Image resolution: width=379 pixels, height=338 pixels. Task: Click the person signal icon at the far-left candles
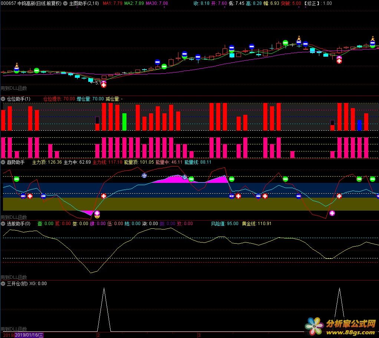click(17, 66)
